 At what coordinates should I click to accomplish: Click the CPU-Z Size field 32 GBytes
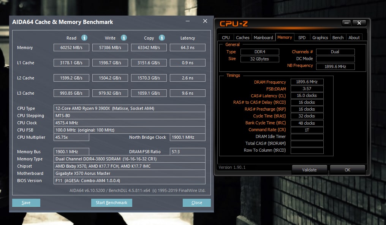(x=260, y=59)
